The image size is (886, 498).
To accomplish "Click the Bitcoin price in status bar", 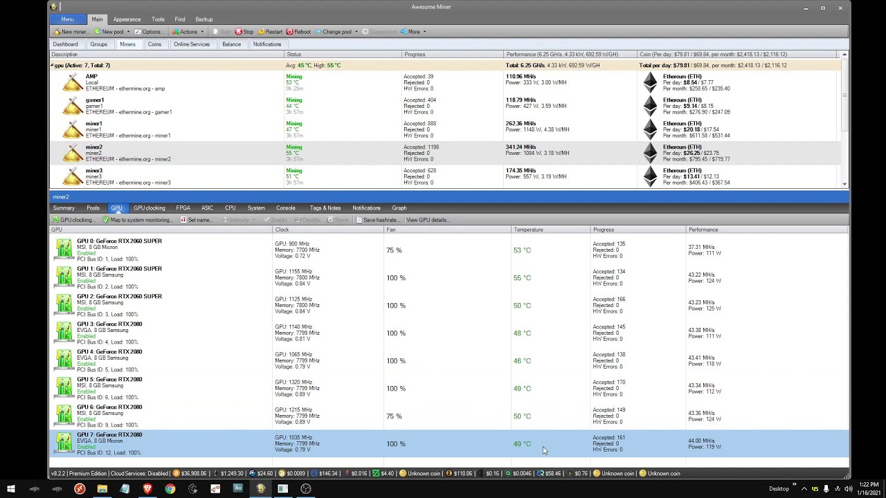I will (190, 474).
